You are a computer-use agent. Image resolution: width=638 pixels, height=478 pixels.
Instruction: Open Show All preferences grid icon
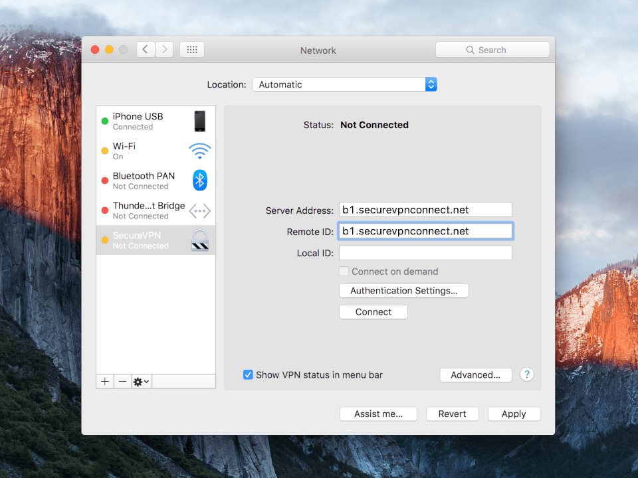tap(191, 49)
